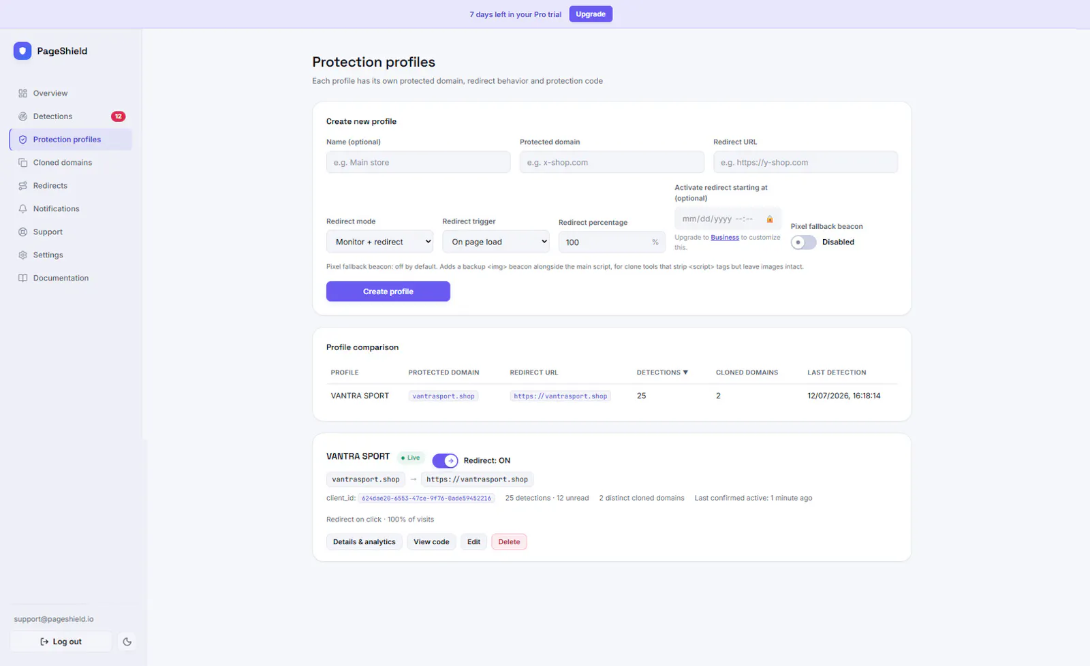Click the Settings gear icon
This screenshot has width=1090, height=666.
(22, 255)
